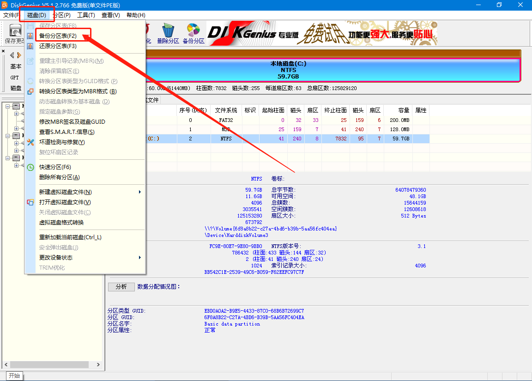Image resolution: width=532 pixels, height=381 pixels.
Task: Click the icon beside 转换分区表类型为MBR格式
Action: 30,91
